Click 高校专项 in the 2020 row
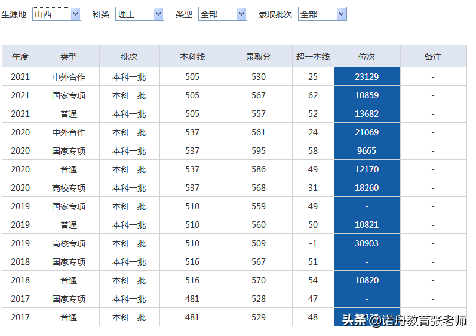 coord(69,188)
